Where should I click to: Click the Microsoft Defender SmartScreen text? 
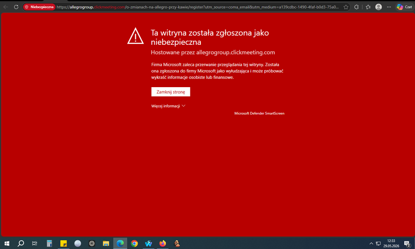(259, 113)
